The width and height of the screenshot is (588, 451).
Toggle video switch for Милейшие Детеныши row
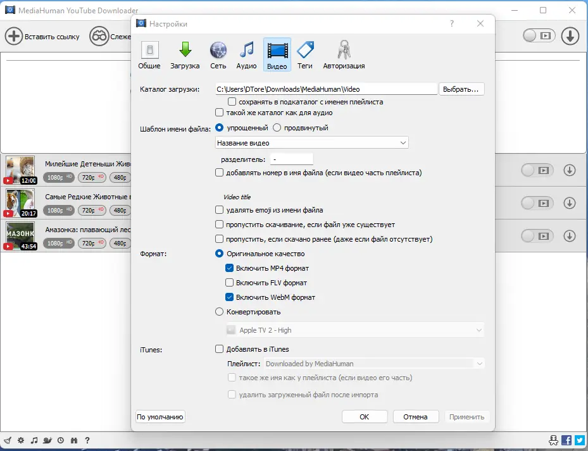coord(537,170)
